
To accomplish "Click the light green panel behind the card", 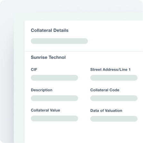I will point(19,75).
